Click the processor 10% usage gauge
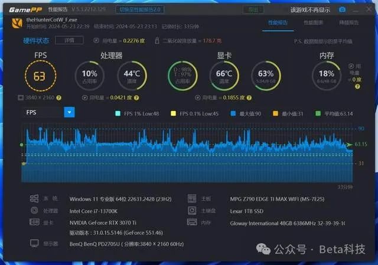This screenshot has height=265, width=378. coord(89,76)
